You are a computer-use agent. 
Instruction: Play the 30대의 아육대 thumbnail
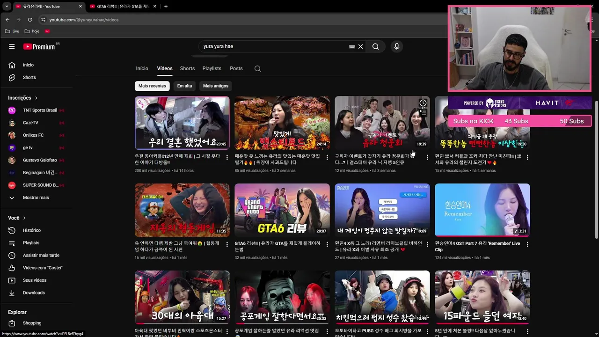click(x=182, y=297)
